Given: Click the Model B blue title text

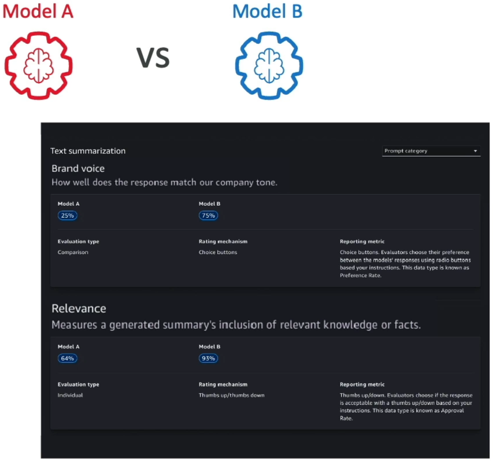Looking at the screenshot, I should pos(268,12).
